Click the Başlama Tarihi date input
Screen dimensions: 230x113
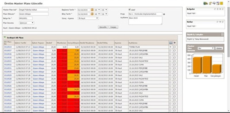click(84, 10)
